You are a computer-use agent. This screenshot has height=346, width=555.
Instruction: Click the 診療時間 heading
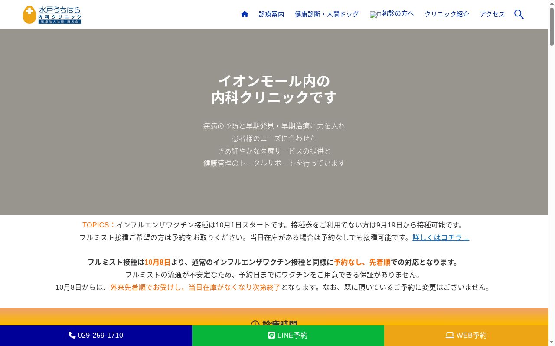[x=274, y=324]
